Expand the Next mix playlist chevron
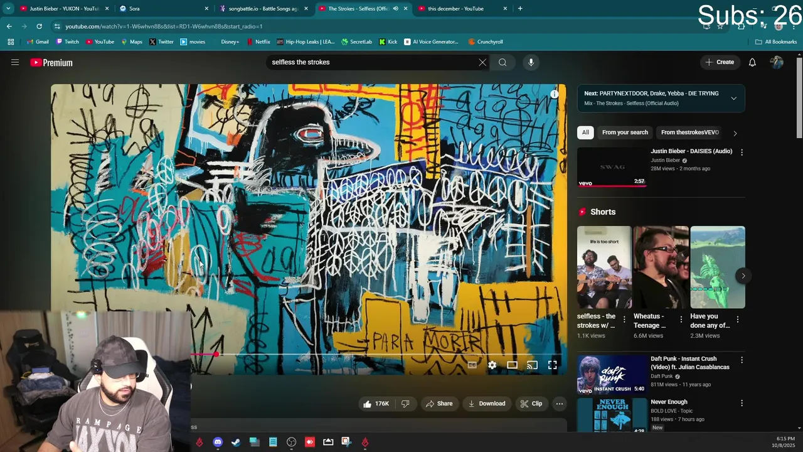The width and height of the screenshot is (803, 452). (x=733, y=98)
